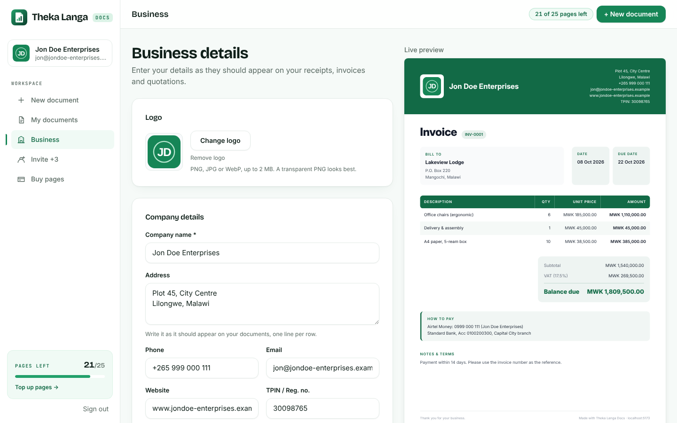Image resolution: width=677 pixels, height=423 pixels.
Task: Click the people icon beside Invite +3
Action: [x=21, y=159]
